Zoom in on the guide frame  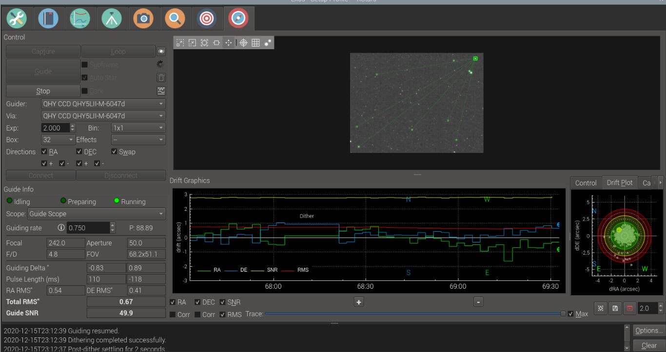pyautogui.click(x=180, y=43)
